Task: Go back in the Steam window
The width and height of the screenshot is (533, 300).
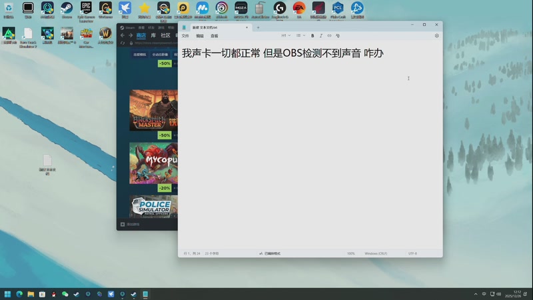Action: tap(123, 35)
